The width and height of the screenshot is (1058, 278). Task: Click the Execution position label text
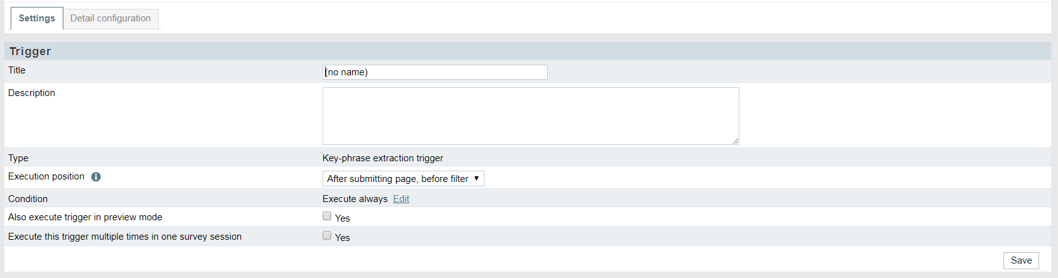click(46, 176)
